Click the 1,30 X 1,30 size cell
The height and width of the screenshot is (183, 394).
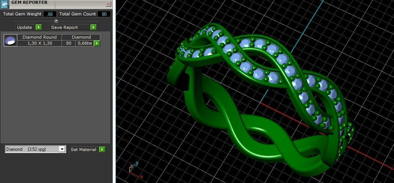click(39, 43)
